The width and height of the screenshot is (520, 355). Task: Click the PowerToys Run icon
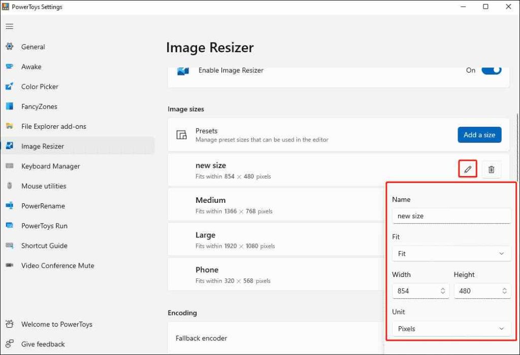coord(10,226)
